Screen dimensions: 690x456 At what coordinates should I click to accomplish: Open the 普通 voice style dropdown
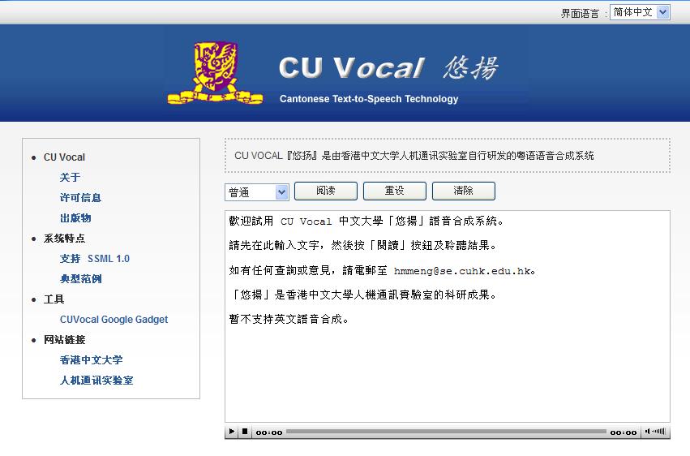tap(257, 192)
